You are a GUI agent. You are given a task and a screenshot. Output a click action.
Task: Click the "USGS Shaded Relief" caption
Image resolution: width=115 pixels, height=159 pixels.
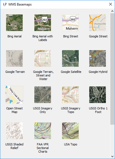pos(14,146)
